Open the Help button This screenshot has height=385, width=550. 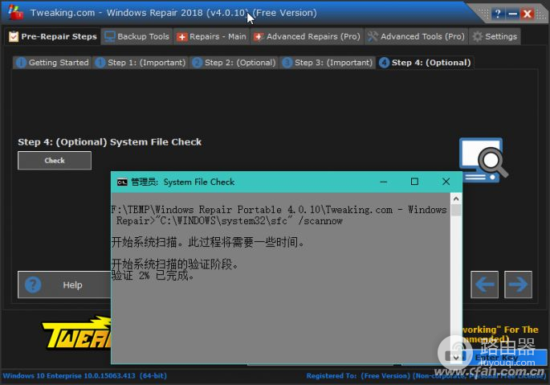63,285
